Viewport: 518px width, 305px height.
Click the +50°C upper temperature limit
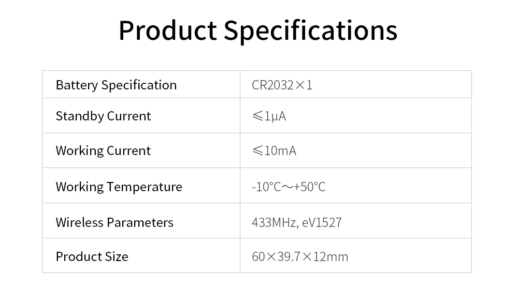click(x=310, y=187)
